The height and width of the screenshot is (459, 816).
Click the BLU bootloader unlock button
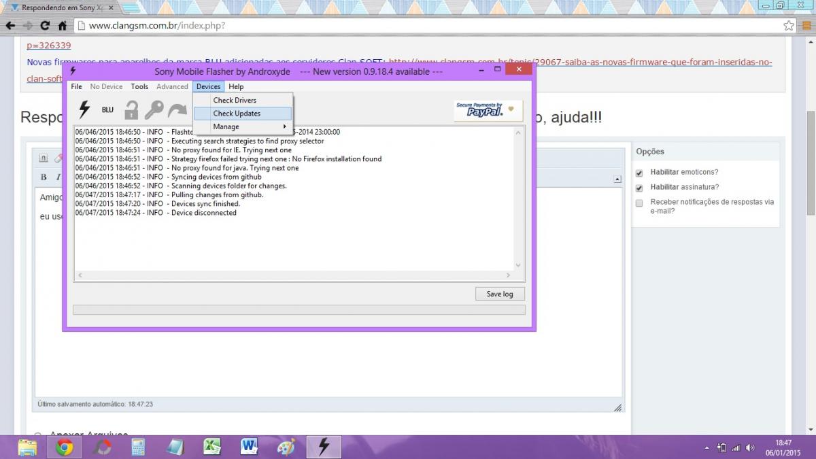107,110
